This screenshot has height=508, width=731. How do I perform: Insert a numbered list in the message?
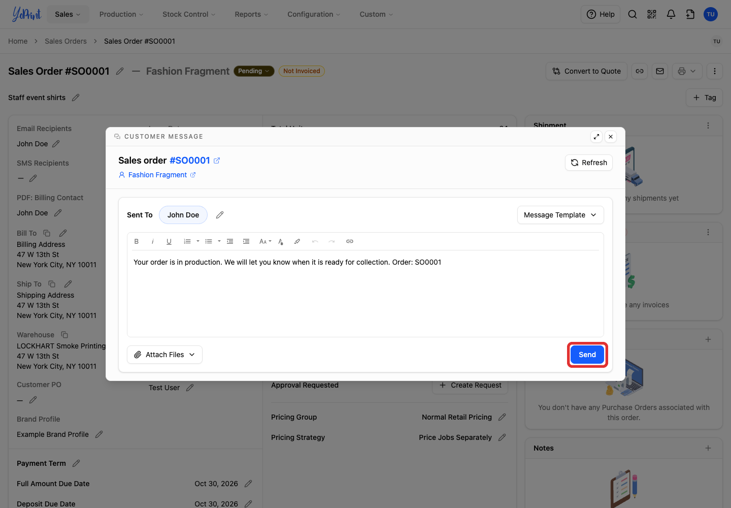[187, 241]
